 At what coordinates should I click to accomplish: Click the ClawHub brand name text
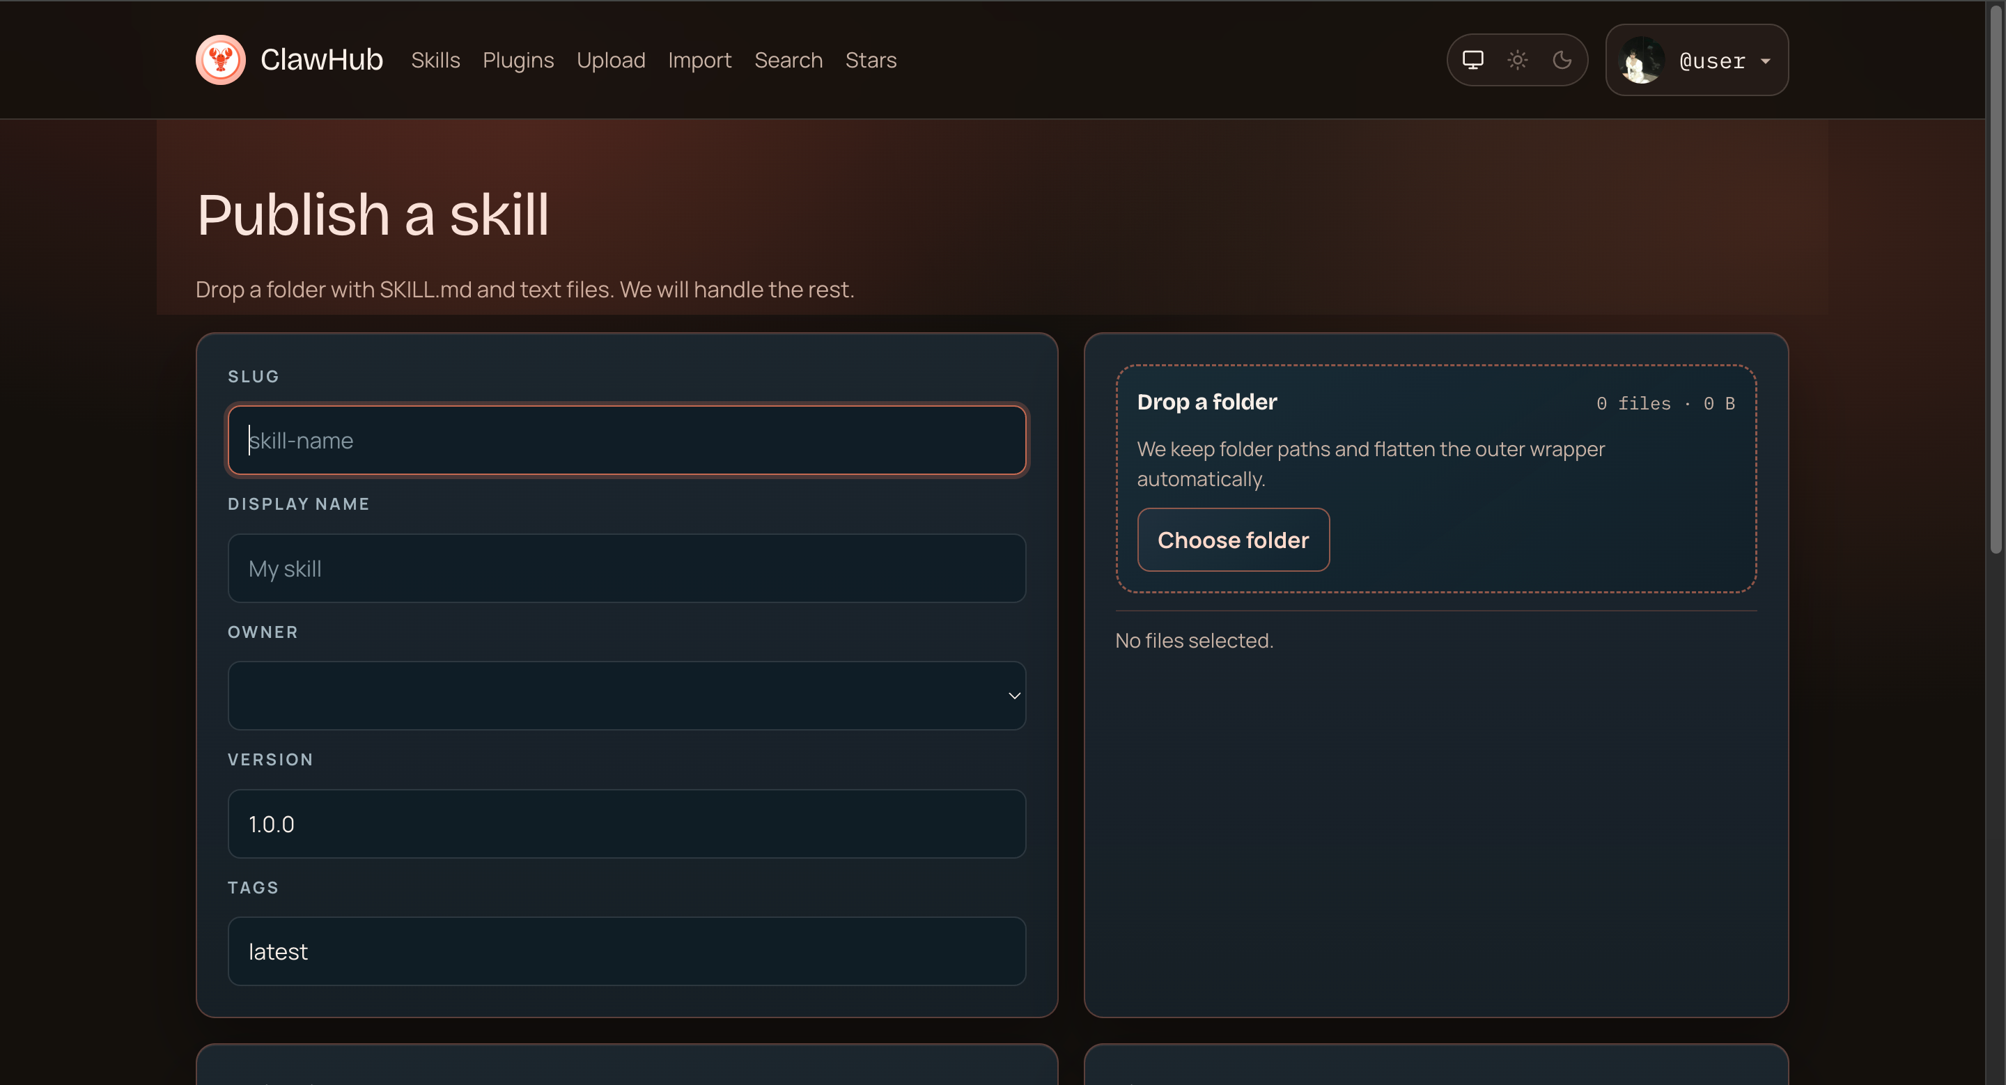click(x=321, y=60)
